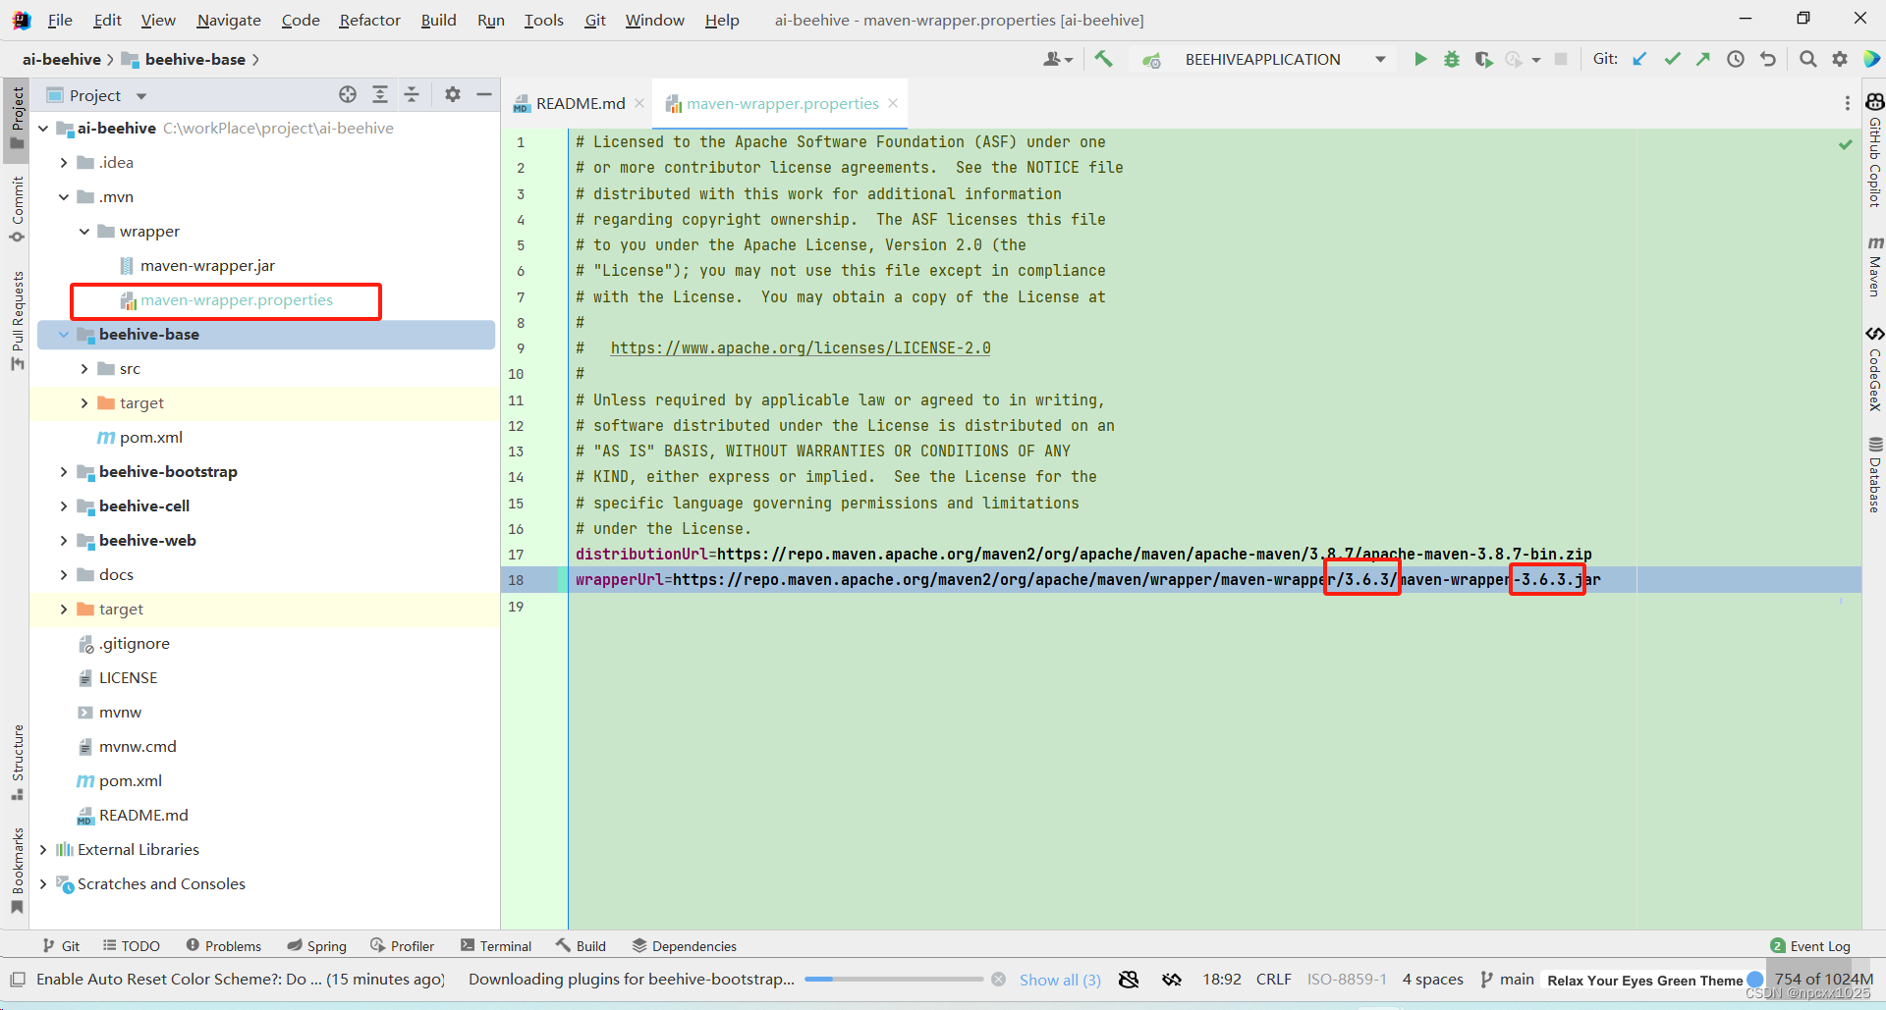Switch to the README.md editor tab

tap(578, 103)
